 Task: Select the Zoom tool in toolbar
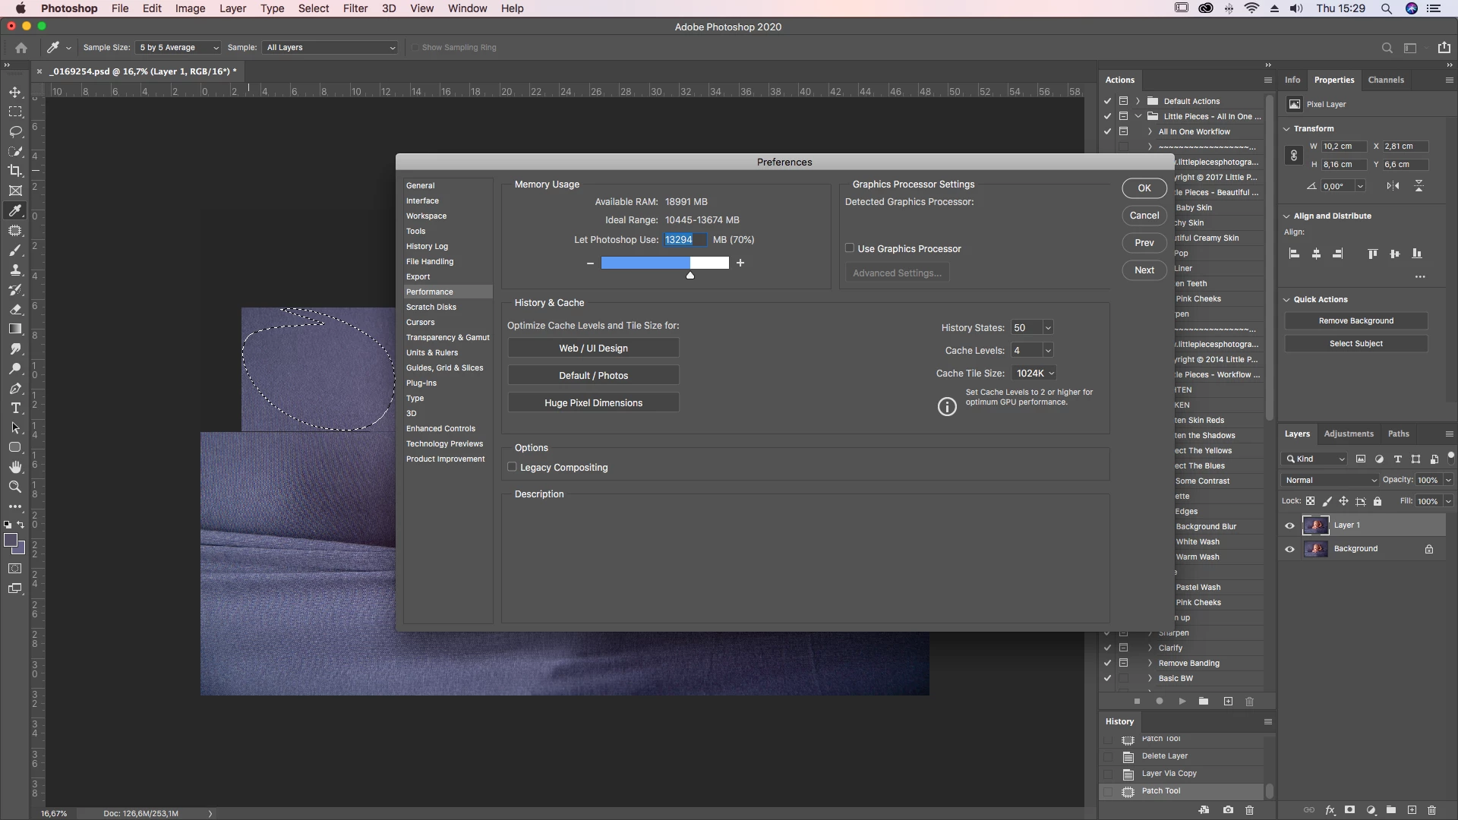[x=15, y=487]
